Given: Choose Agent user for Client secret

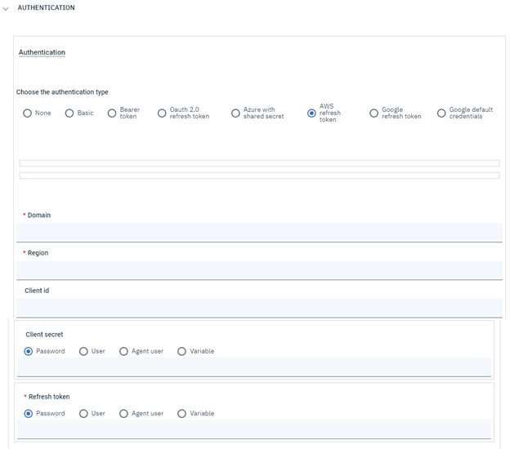Looking at the screenshot, I should (x=124, y=351).
